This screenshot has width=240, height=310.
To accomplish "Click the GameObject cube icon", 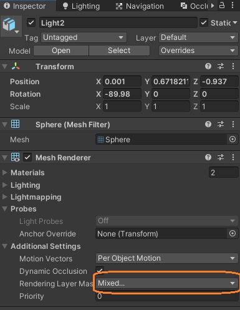I will (9, 25).
